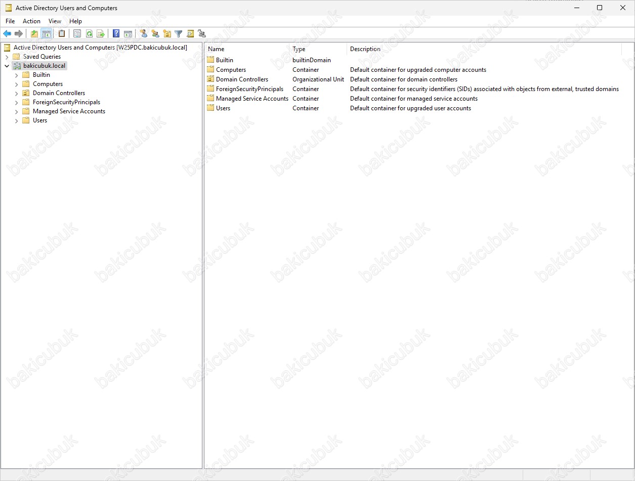Click the Saved Queries folder icon
Screen dimensions: 635x481
pyautogui.click(x=16, y=57)
